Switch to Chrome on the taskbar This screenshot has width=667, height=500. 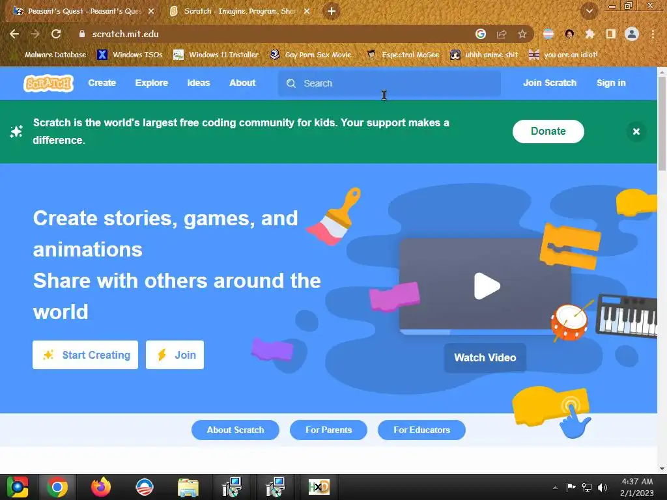pyautogui.click(x=57, y=487)
